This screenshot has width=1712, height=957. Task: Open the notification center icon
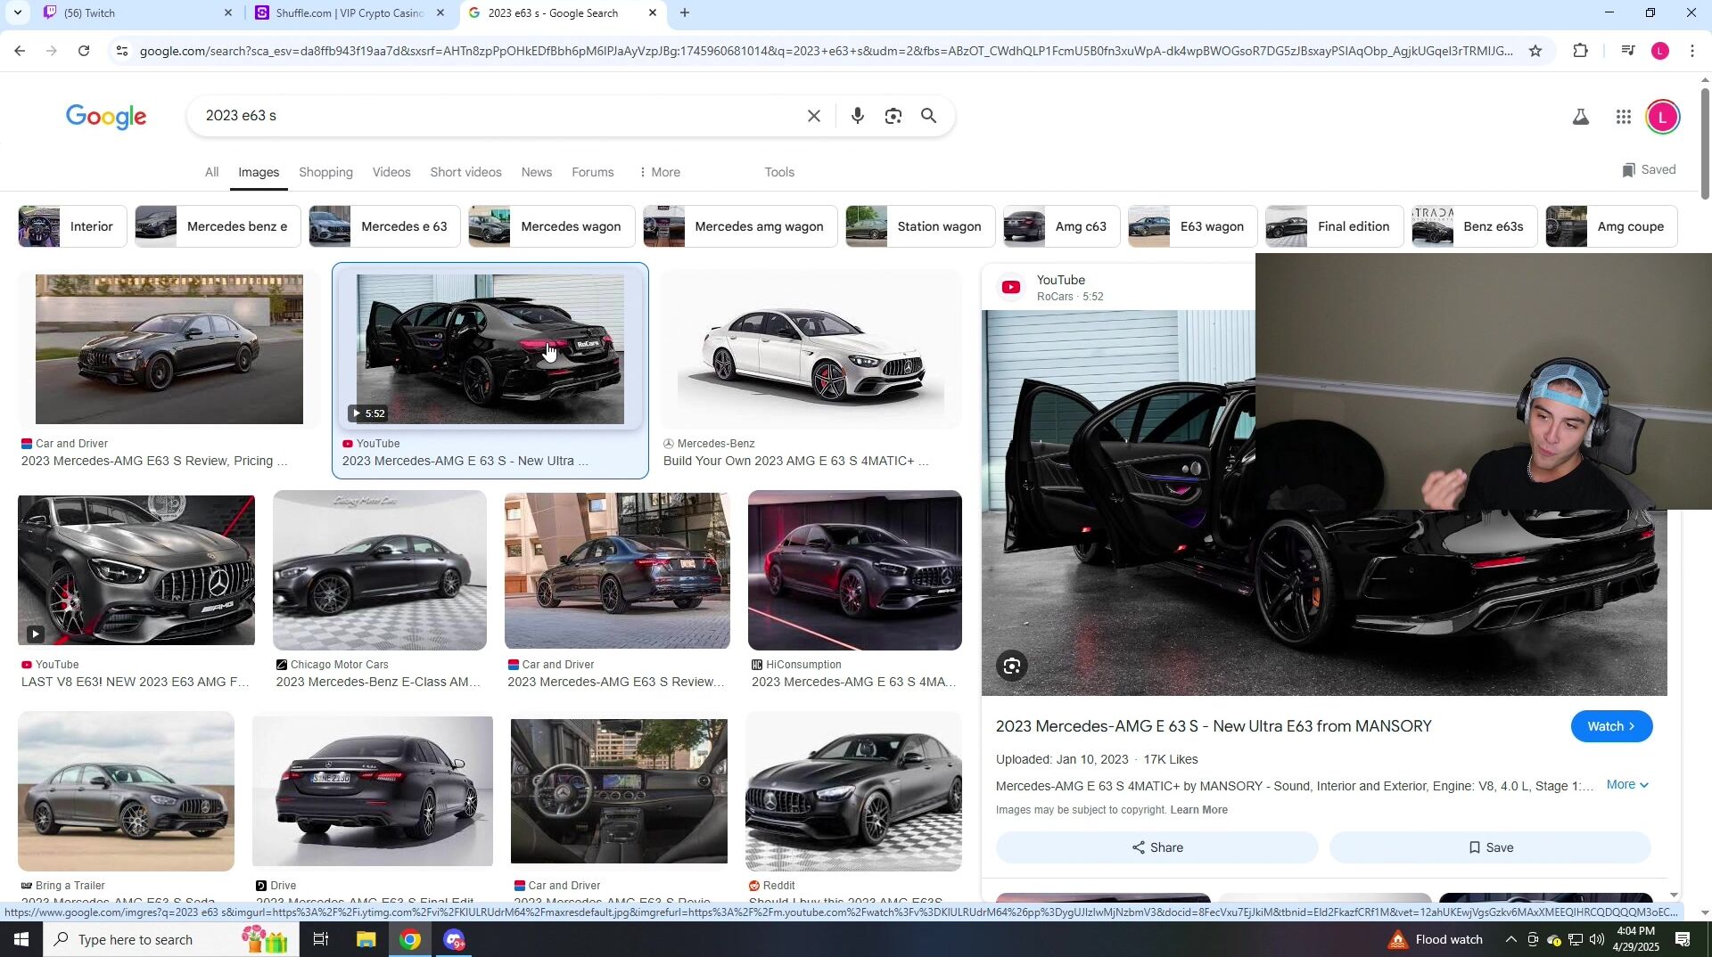coord(1683,939)
